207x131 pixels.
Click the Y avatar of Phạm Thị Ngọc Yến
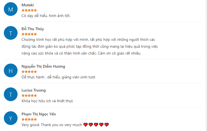point(11,118)
